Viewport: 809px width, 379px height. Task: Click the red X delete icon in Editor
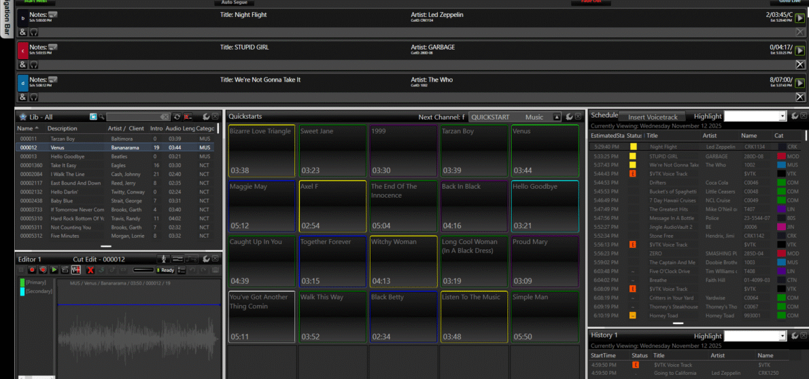[x=90, y=270]
